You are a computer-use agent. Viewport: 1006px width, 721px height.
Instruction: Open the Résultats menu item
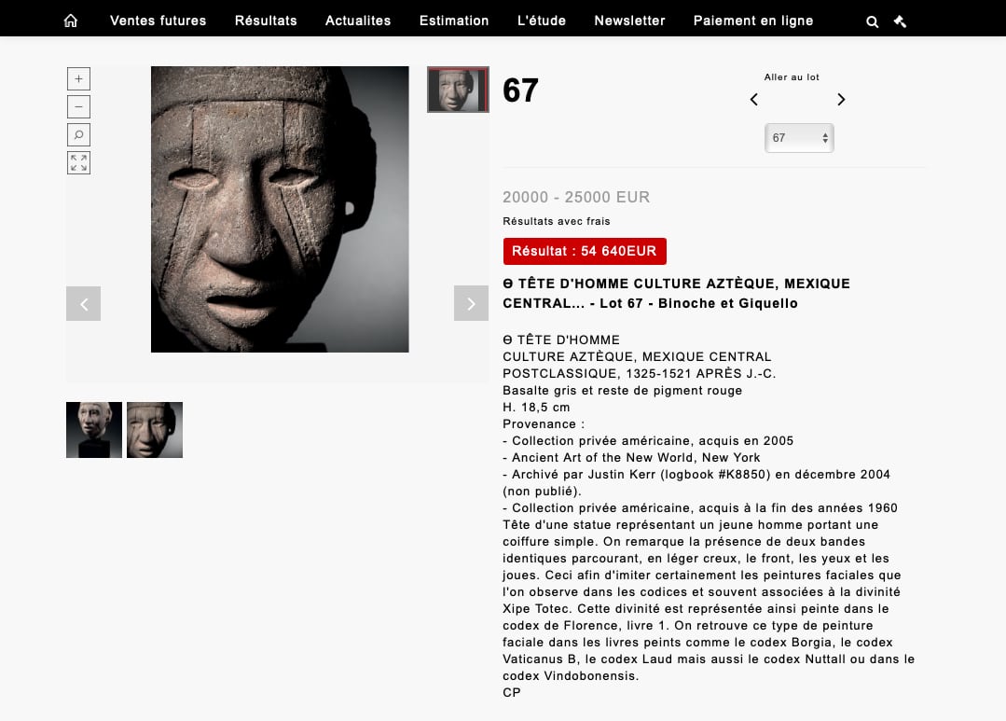pos(266,21)
